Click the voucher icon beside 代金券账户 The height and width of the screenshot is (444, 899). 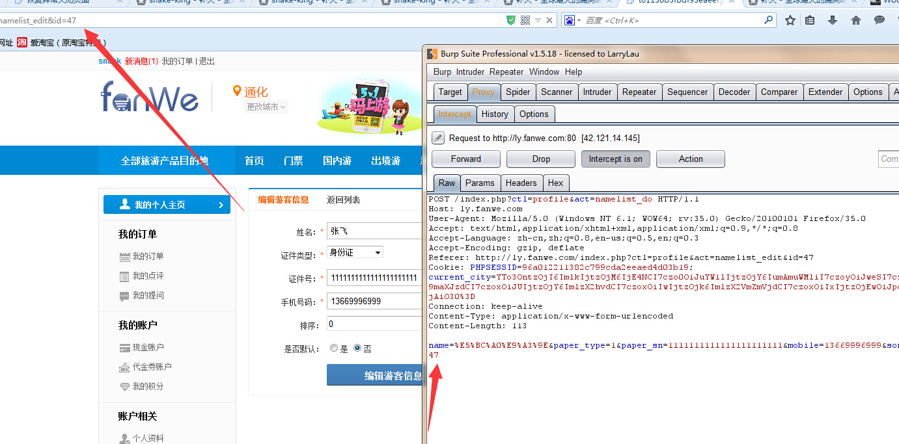point(124,367)
